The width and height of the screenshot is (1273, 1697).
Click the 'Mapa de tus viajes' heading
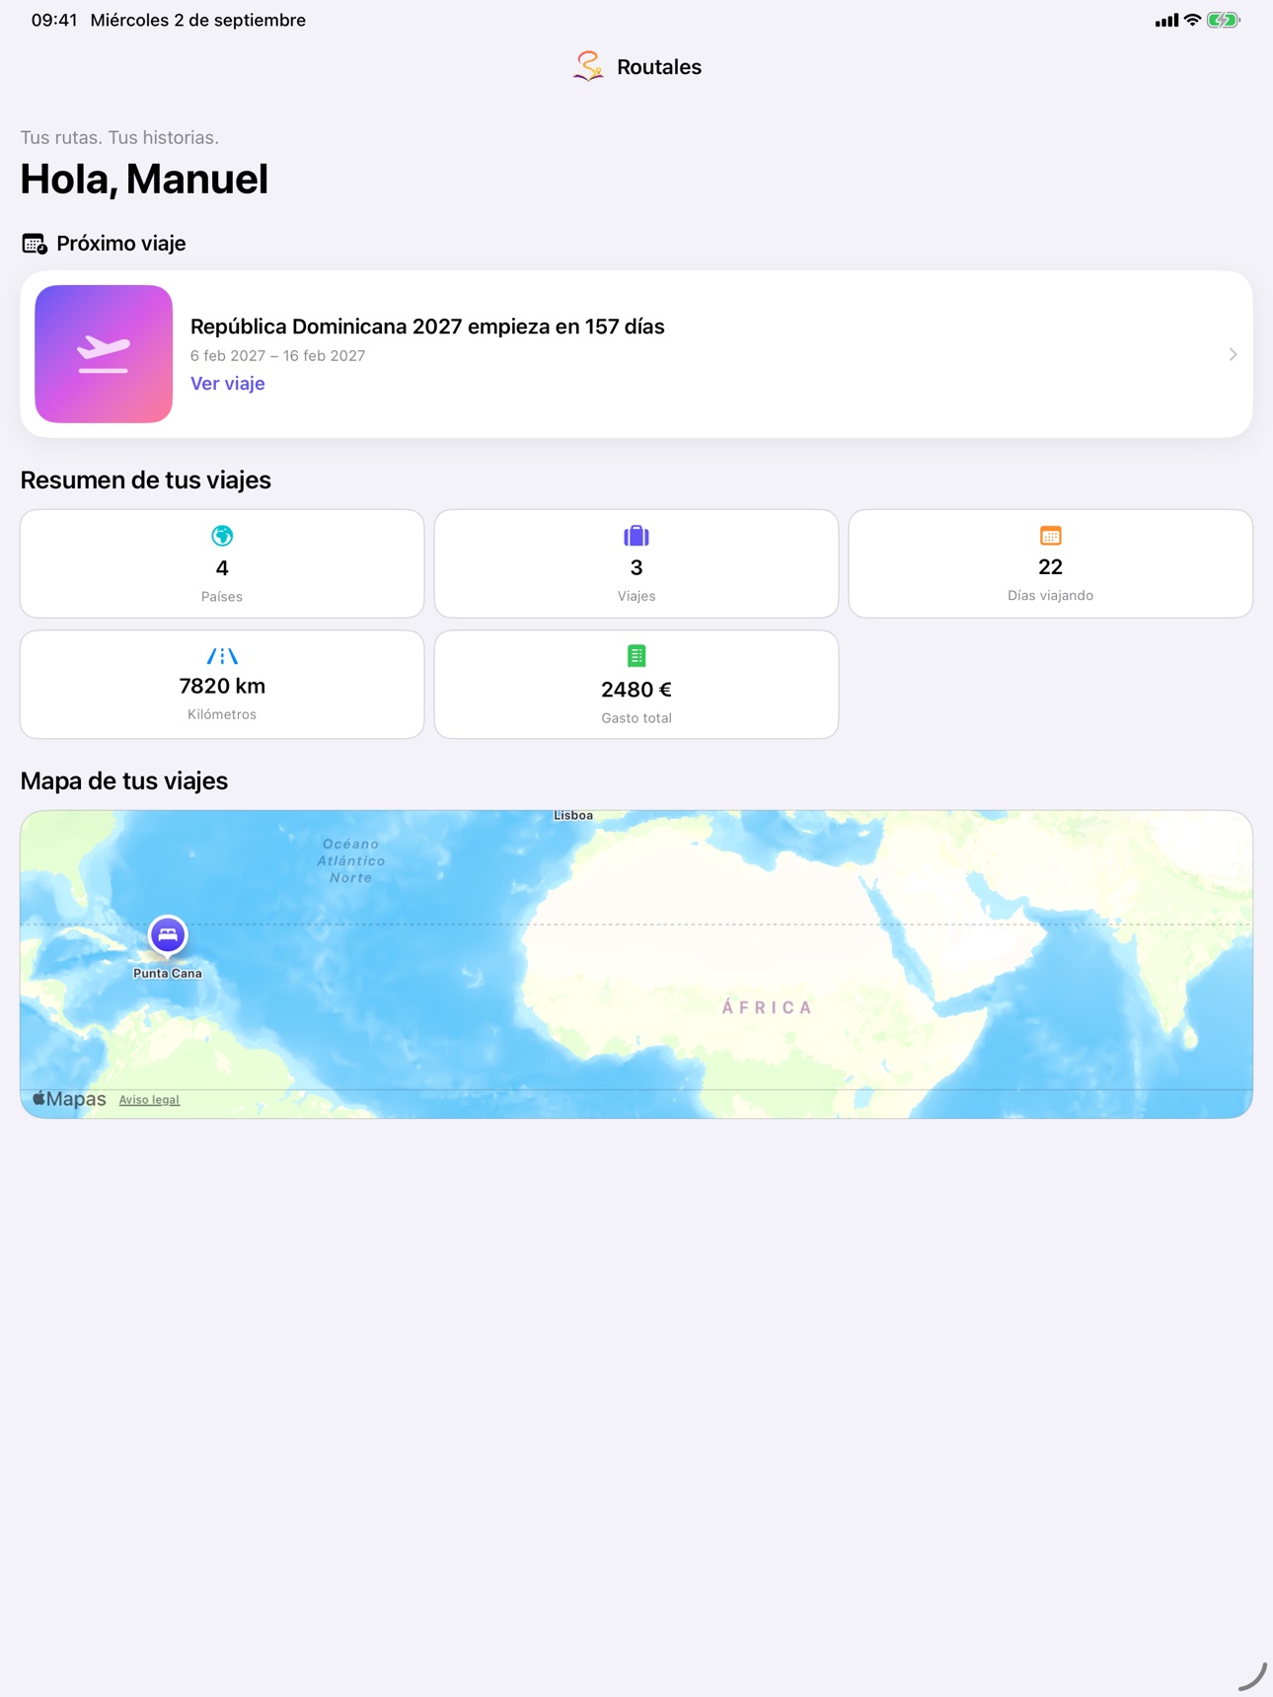click(124, 781)
